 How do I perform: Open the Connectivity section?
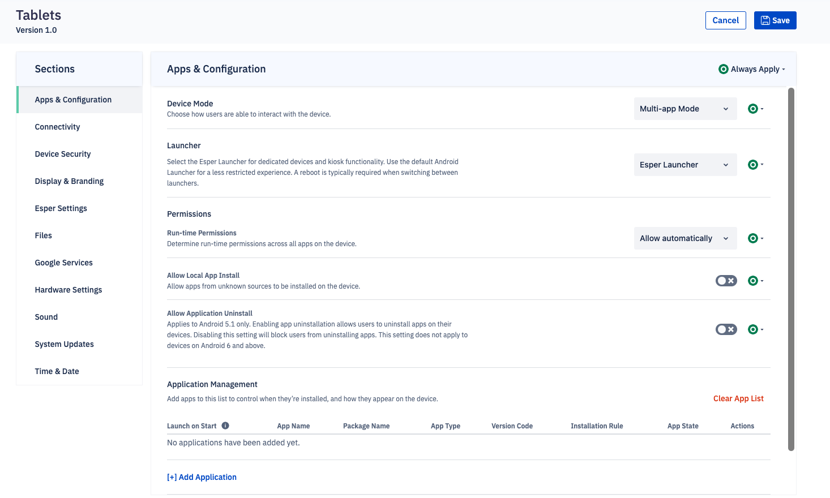(79, 127)
